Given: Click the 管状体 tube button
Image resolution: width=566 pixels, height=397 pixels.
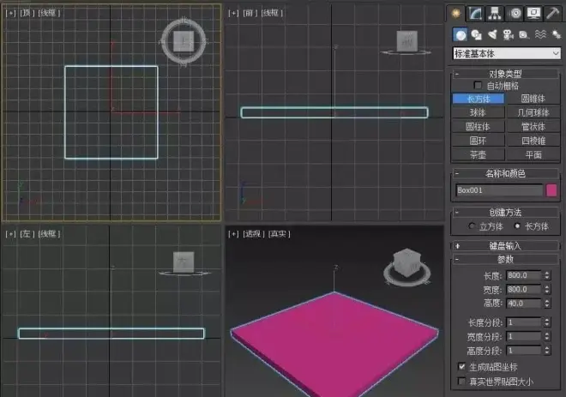Looking at the screenshot, I should (533, 127).
